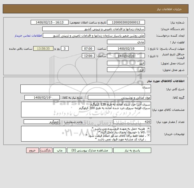Click announcement date field 1400/02/15 - 16:13

[x=49, y=22]
